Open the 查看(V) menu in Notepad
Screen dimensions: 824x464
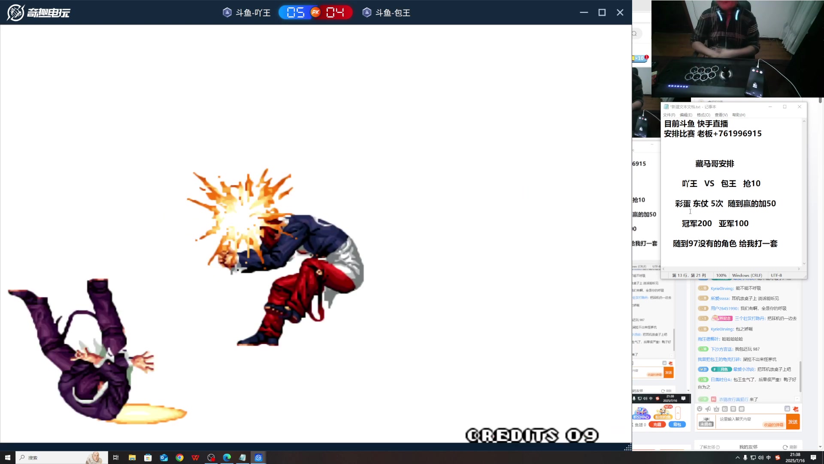pos(721,115)
